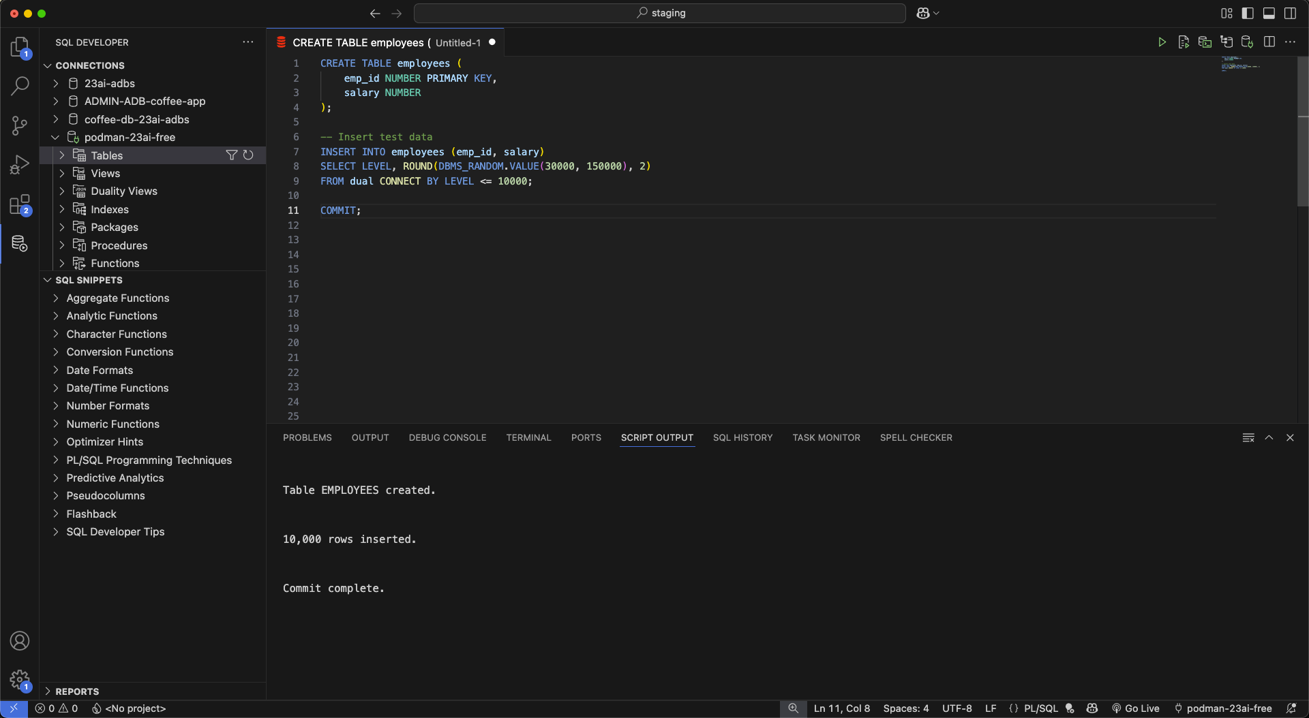Toggle Primary Side Bar visibility

click(x=1248, y=13)
